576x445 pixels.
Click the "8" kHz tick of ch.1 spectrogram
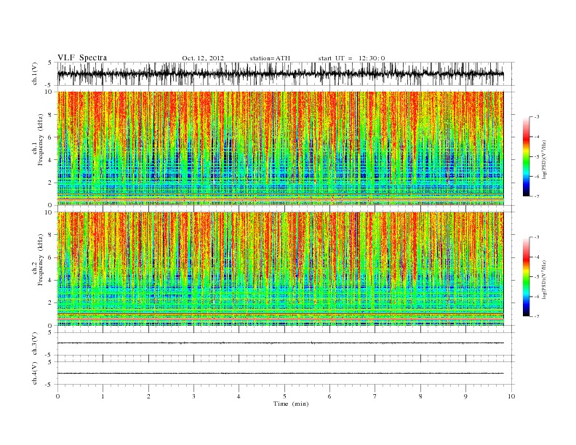click(52, 115)
